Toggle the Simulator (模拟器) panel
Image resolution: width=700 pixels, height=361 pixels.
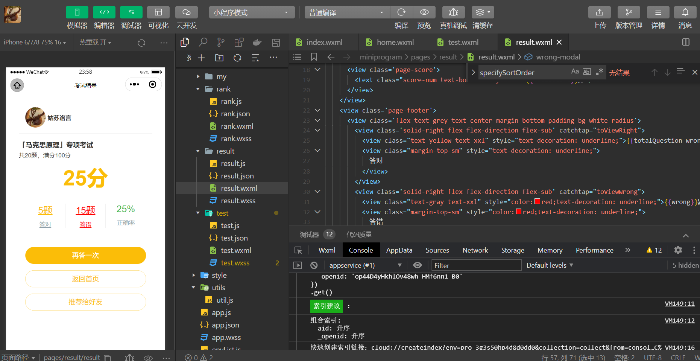pos(77,12)
